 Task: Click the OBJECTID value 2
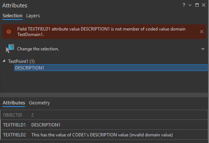click(32, 115)
